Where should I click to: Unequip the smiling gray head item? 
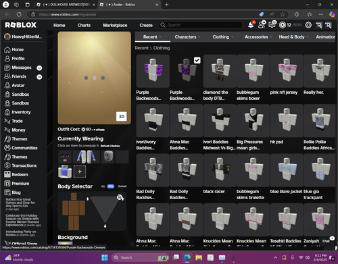107,157
